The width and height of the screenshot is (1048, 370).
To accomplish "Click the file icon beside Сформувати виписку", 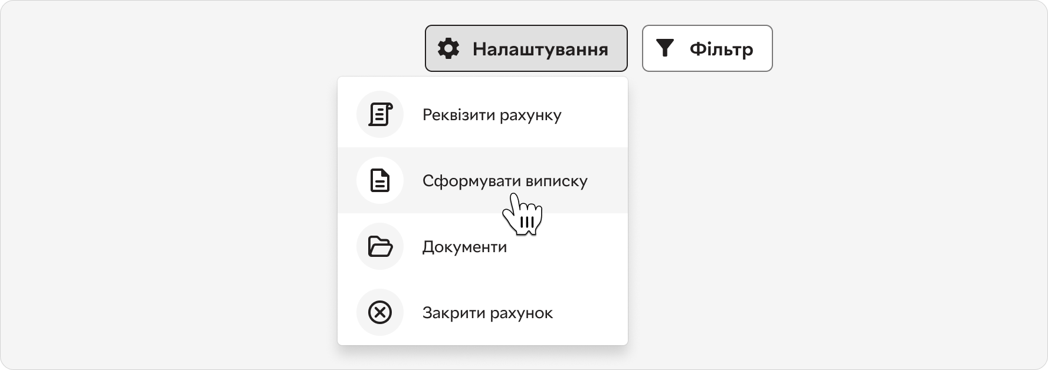I will (x=380, y=180).
